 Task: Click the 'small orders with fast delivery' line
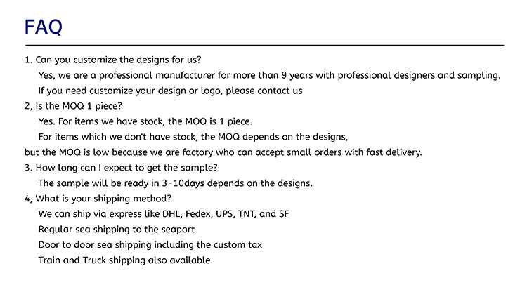223,152
